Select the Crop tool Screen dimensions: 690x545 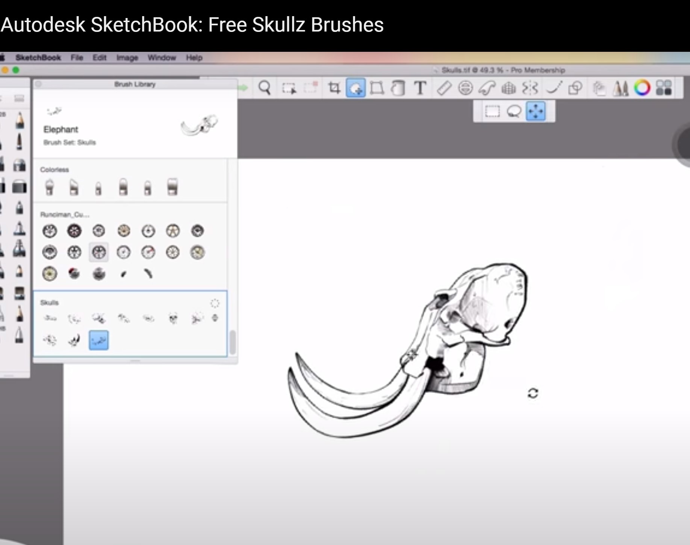point(334,88)
